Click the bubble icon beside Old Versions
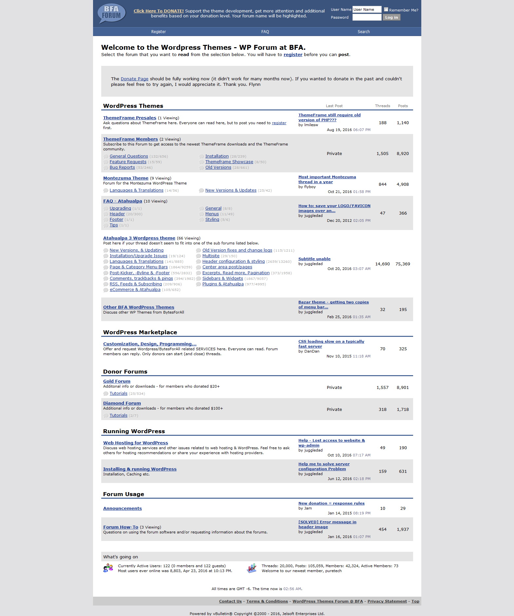This screenshot has height=616, width=514. pos(201,168)
